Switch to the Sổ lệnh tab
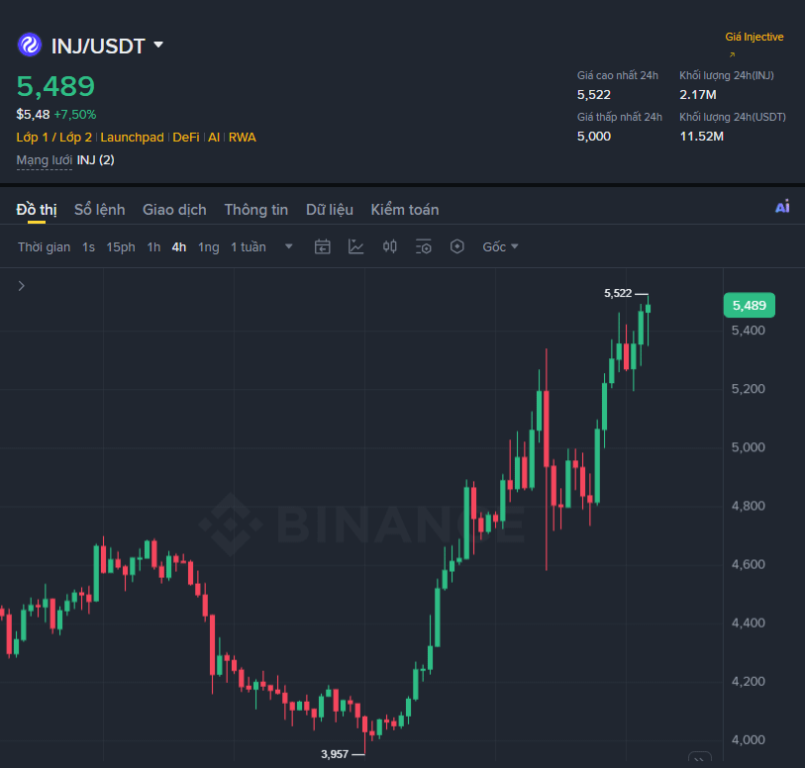Image resolution: width=805 pixels, height=768 pixels. coord(100,210)
